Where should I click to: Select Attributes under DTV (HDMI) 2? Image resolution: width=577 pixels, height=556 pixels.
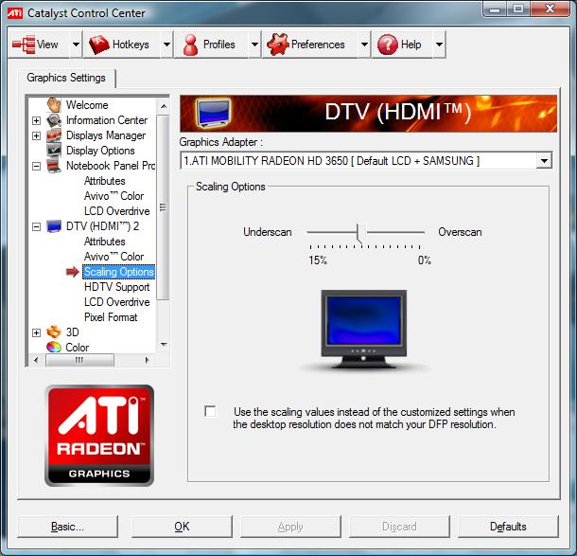[104, 242]
